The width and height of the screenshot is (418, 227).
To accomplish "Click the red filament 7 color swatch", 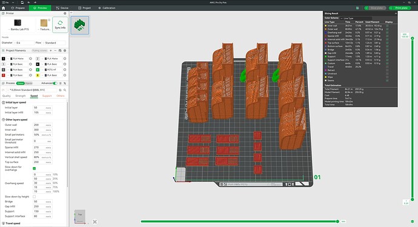I will coord(4,76).
